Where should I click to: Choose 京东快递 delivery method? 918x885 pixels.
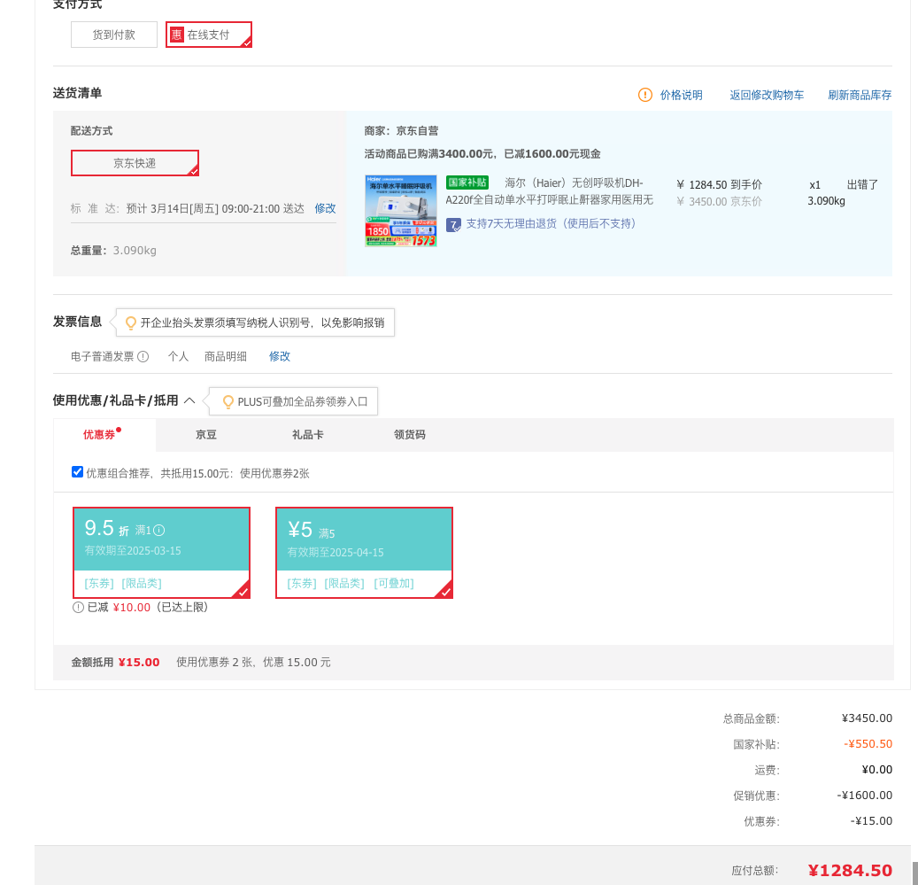(x=135, y=163)
